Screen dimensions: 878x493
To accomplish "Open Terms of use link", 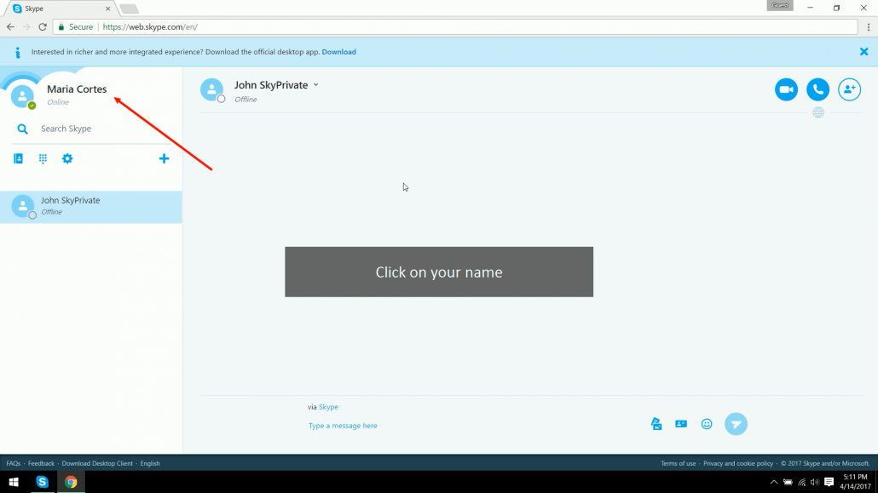I will [x=678, y=463].
